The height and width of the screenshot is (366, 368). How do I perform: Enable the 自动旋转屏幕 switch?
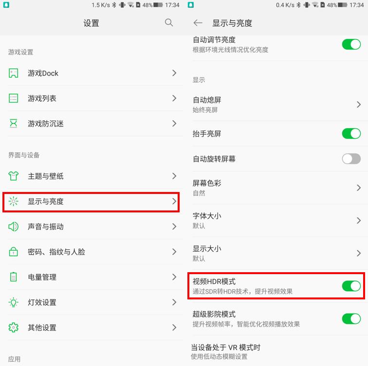coord(351,159)
